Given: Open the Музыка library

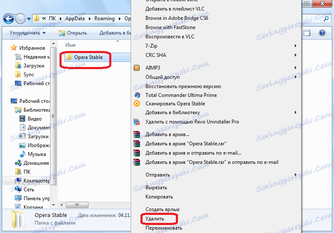Looking at the screenshot, I should [x=32, y=154].
